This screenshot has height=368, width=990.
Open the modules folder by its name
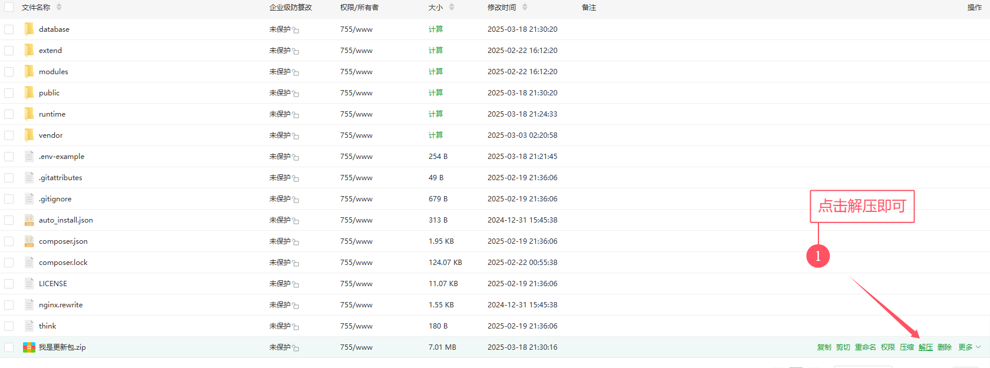click(54, 72)
